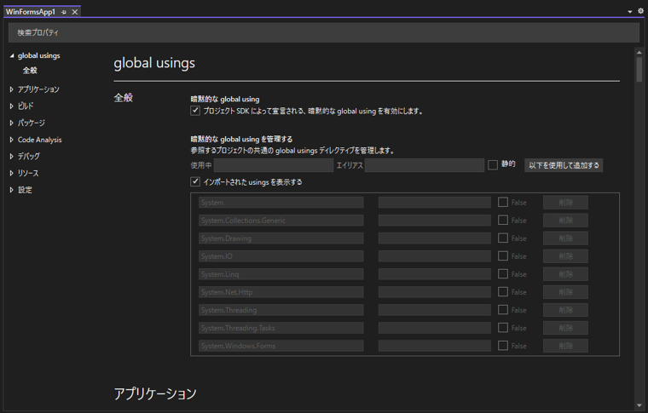Click 削除 for System.Threading.Tasks
Viewport: 648px width, 413px height.
point(566,328)
